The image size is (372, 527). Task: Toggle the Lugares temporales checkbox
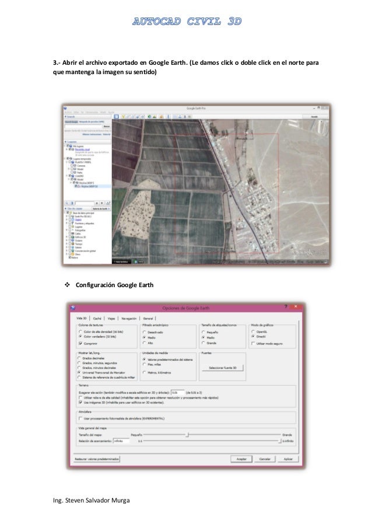click(68, 158)
